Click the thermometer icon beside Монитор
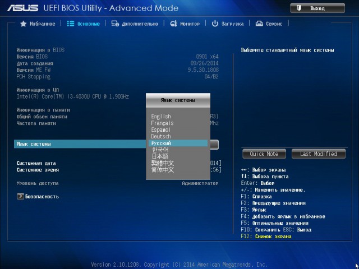 (174, 24)
